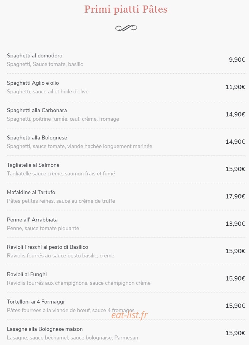This screenshot has height=345, width=249.
Task: Choose Spaghetti alla Carbonara from the menu
Action: point(37,110)
